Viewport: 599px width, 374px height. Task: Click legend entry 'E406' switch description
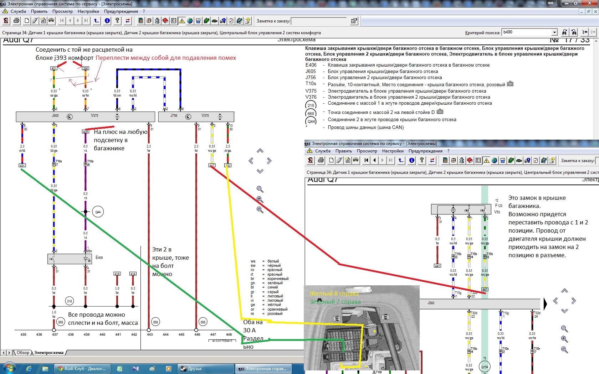(409, 65)
